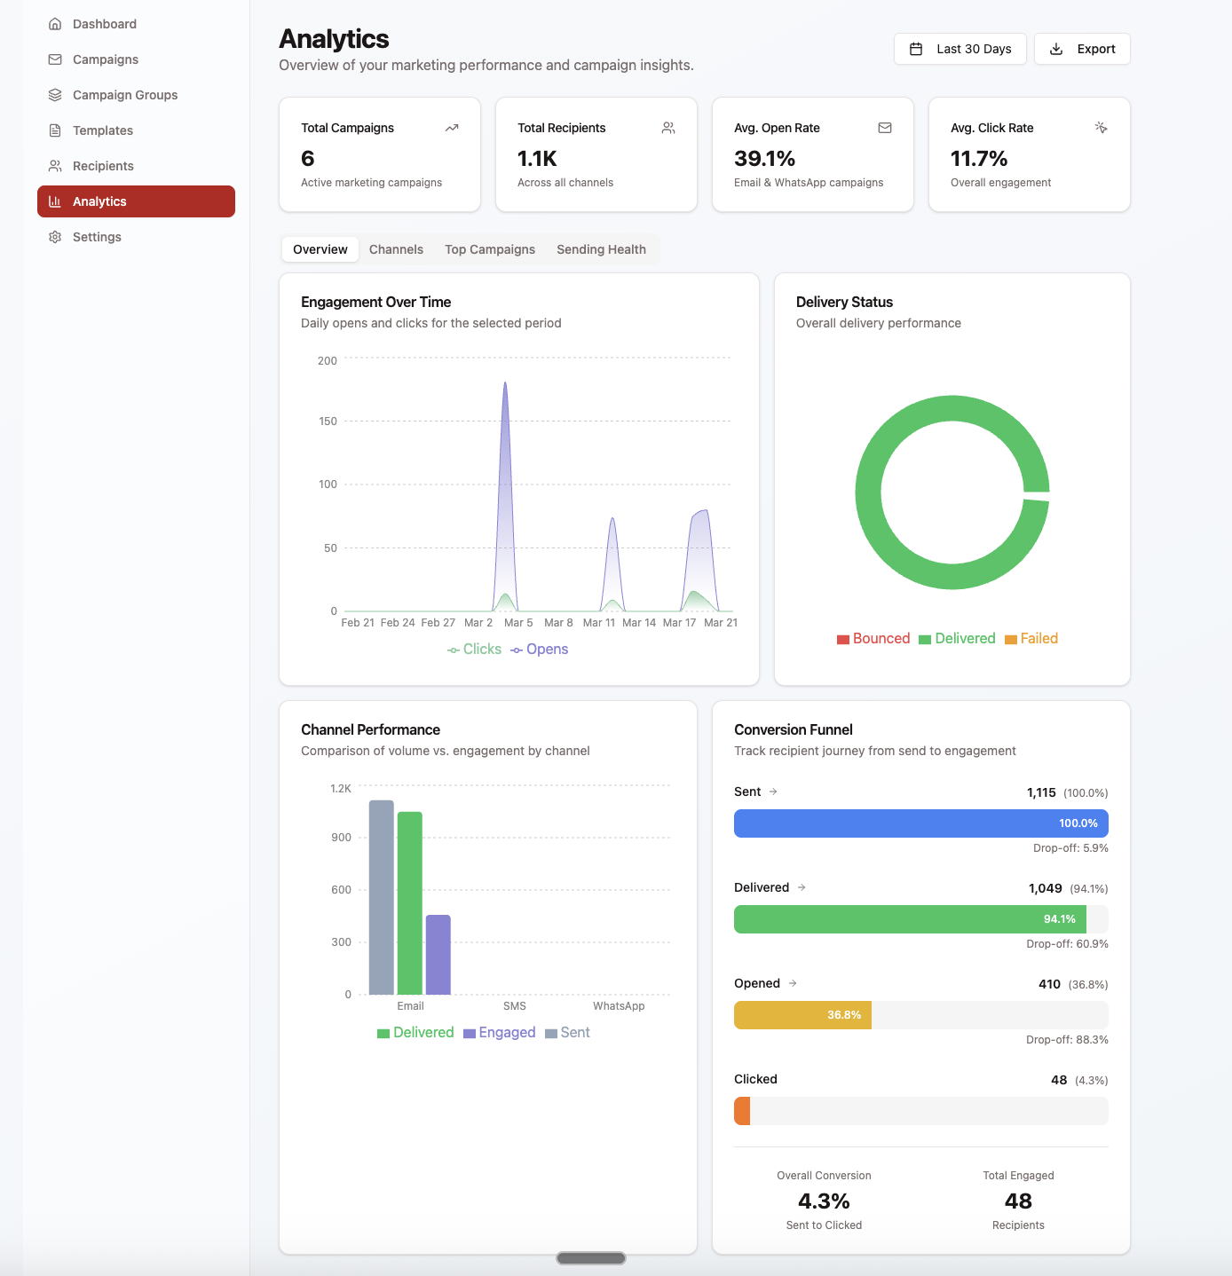This screenshot has width=1232, height=1276.
Task: Click the calendar icon in date range button
Action: (916, 49)
